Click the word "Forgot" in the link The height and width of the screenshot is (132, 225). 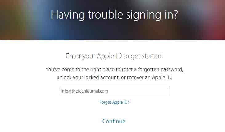coord(105,102)
